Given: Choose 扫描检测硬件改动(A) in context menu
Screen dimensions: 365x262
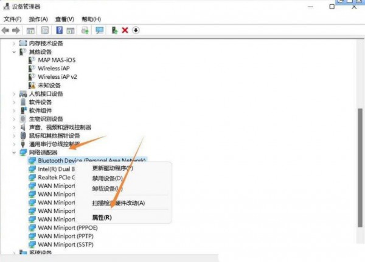Looking at the screenshot, I should pos(119,203).
